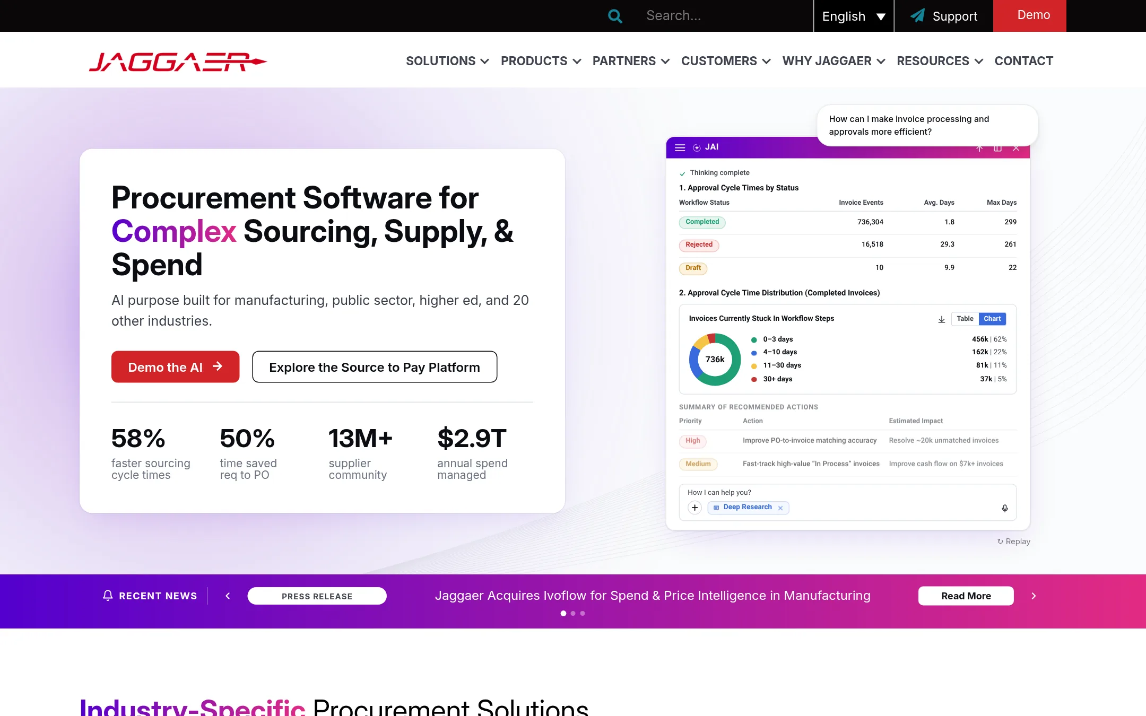Click the JAI panel upload arrow icon
This screenshot has width=1146, height=716.
click(979, 148)
